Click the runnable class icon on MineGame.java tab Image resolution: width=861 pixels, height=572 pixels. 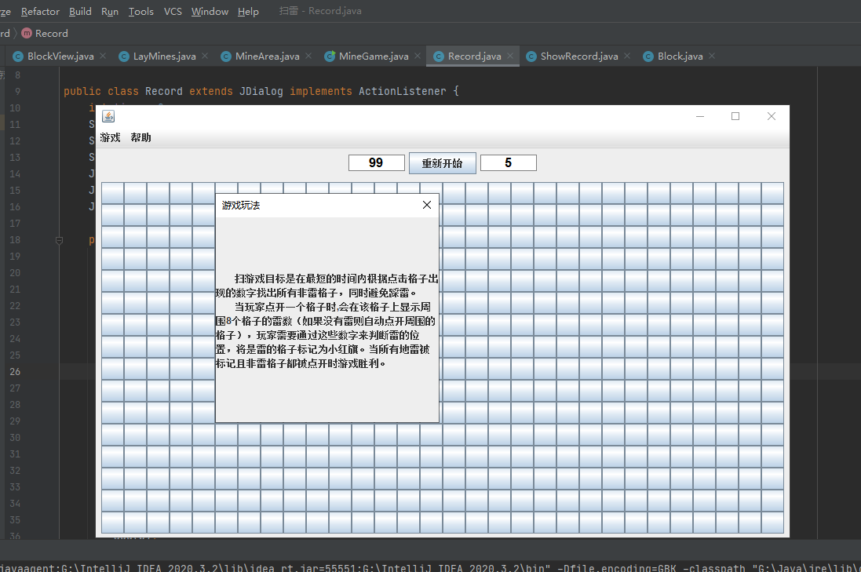(330, 56)
